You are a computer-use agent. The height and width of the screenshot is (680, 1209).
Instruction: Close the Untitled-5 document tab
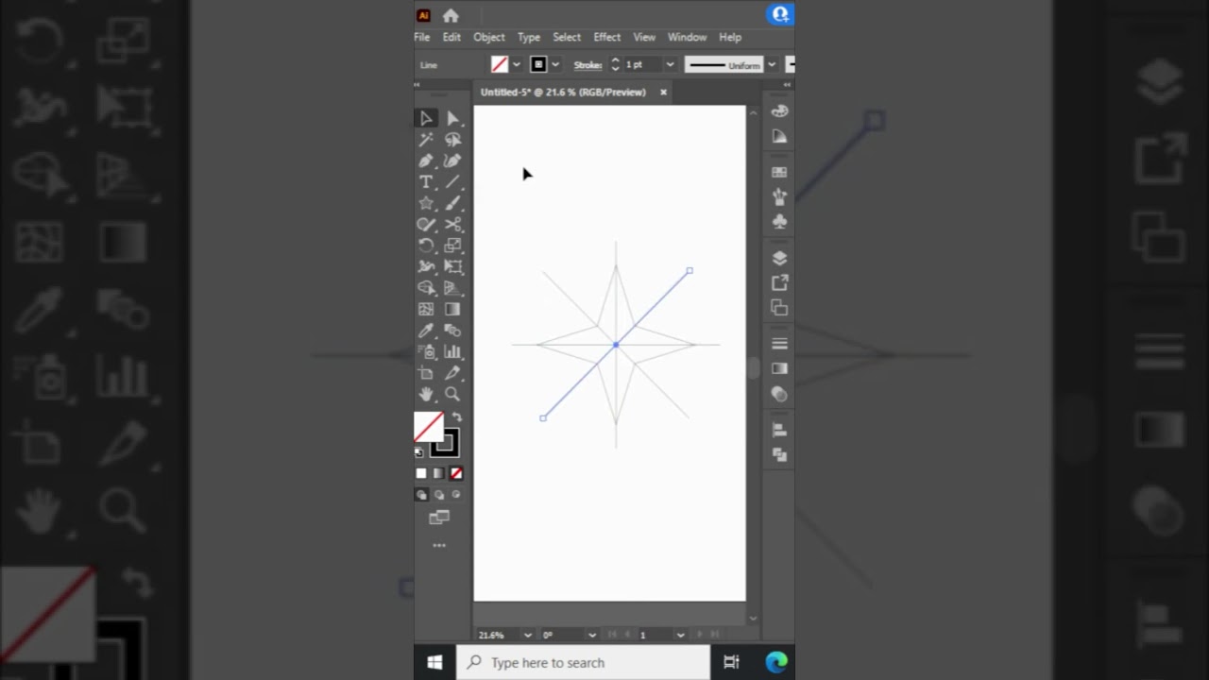point(663,92)
